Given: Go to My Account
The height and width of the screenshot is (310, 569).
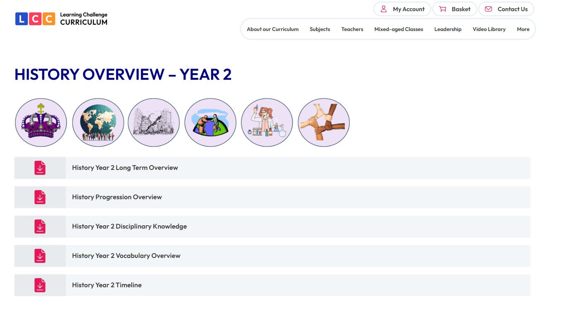Looking at the screenshot, I should click(402, 9).
